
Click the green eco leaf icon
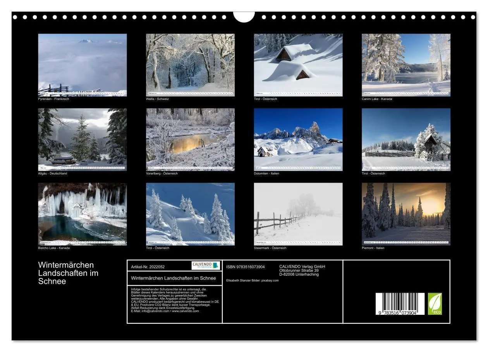coord(435,304)
